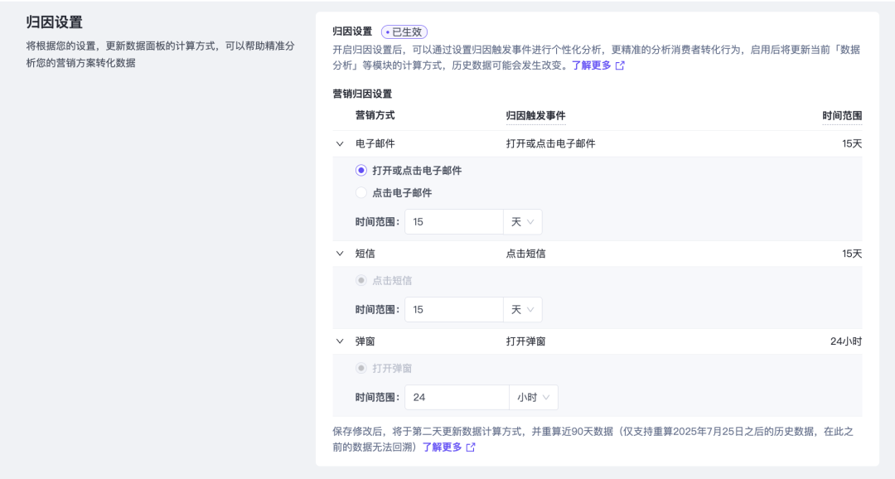Choose the 点击电子邮件 radio option
Image resolution: width=895 pixels, height=479 pixels.
click(x=361, y=193)
